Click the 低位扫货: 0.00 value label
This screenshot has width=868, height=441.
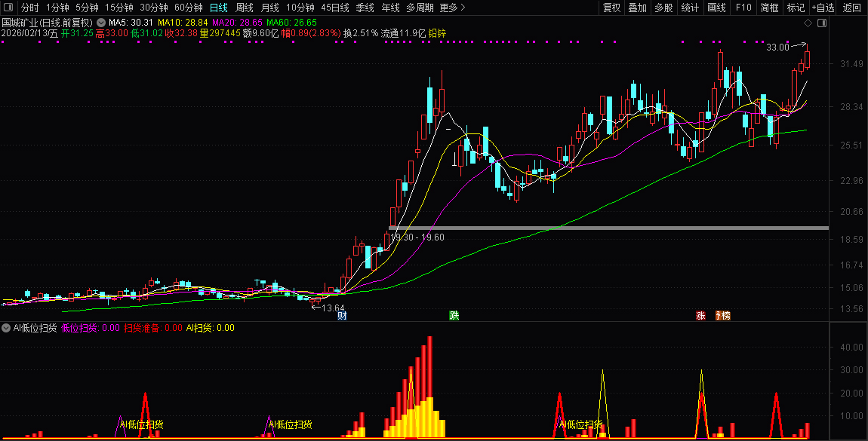91,328
